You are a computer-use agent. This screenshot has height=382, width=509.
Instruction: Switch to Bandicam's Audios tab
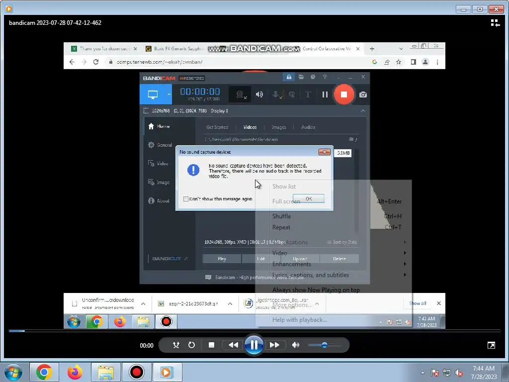point(308,127)
